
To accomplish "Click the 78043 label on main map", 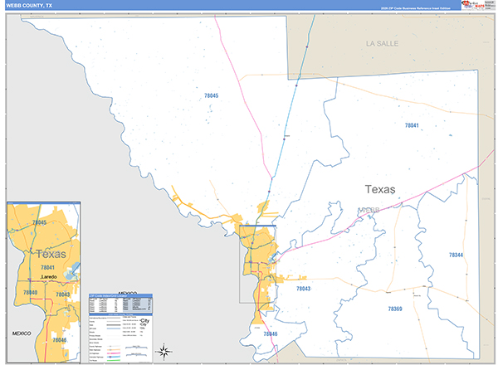I will (303, 288).
